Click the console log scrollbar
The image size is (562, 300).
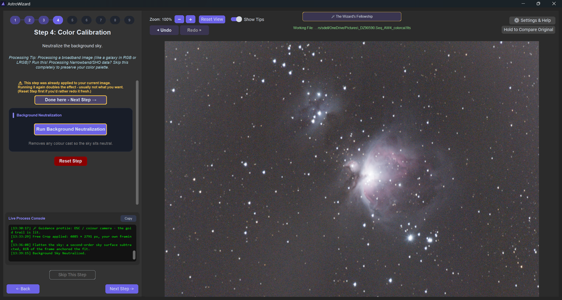(134, 255)
